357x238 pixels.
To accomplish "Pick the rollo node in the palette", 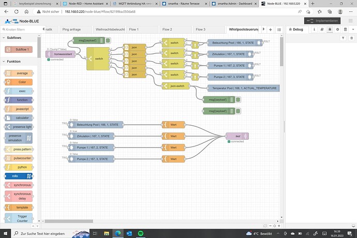I will pos(18,176).
